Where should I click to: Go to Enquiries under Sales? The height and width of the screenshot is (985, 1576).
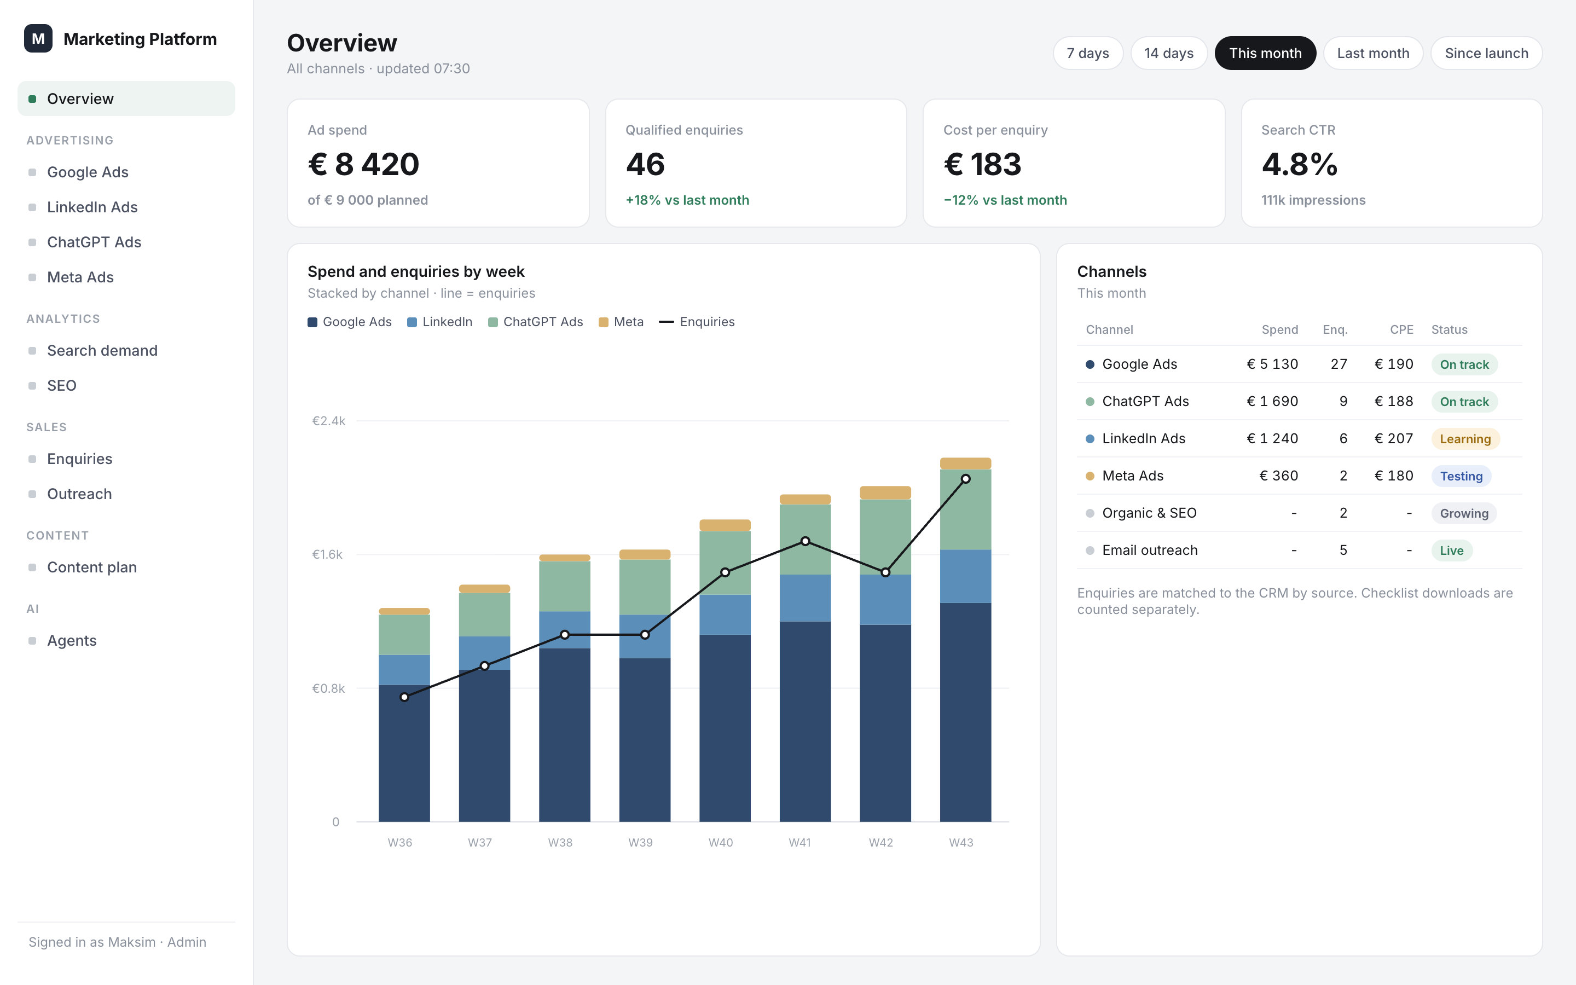(126, 459)
